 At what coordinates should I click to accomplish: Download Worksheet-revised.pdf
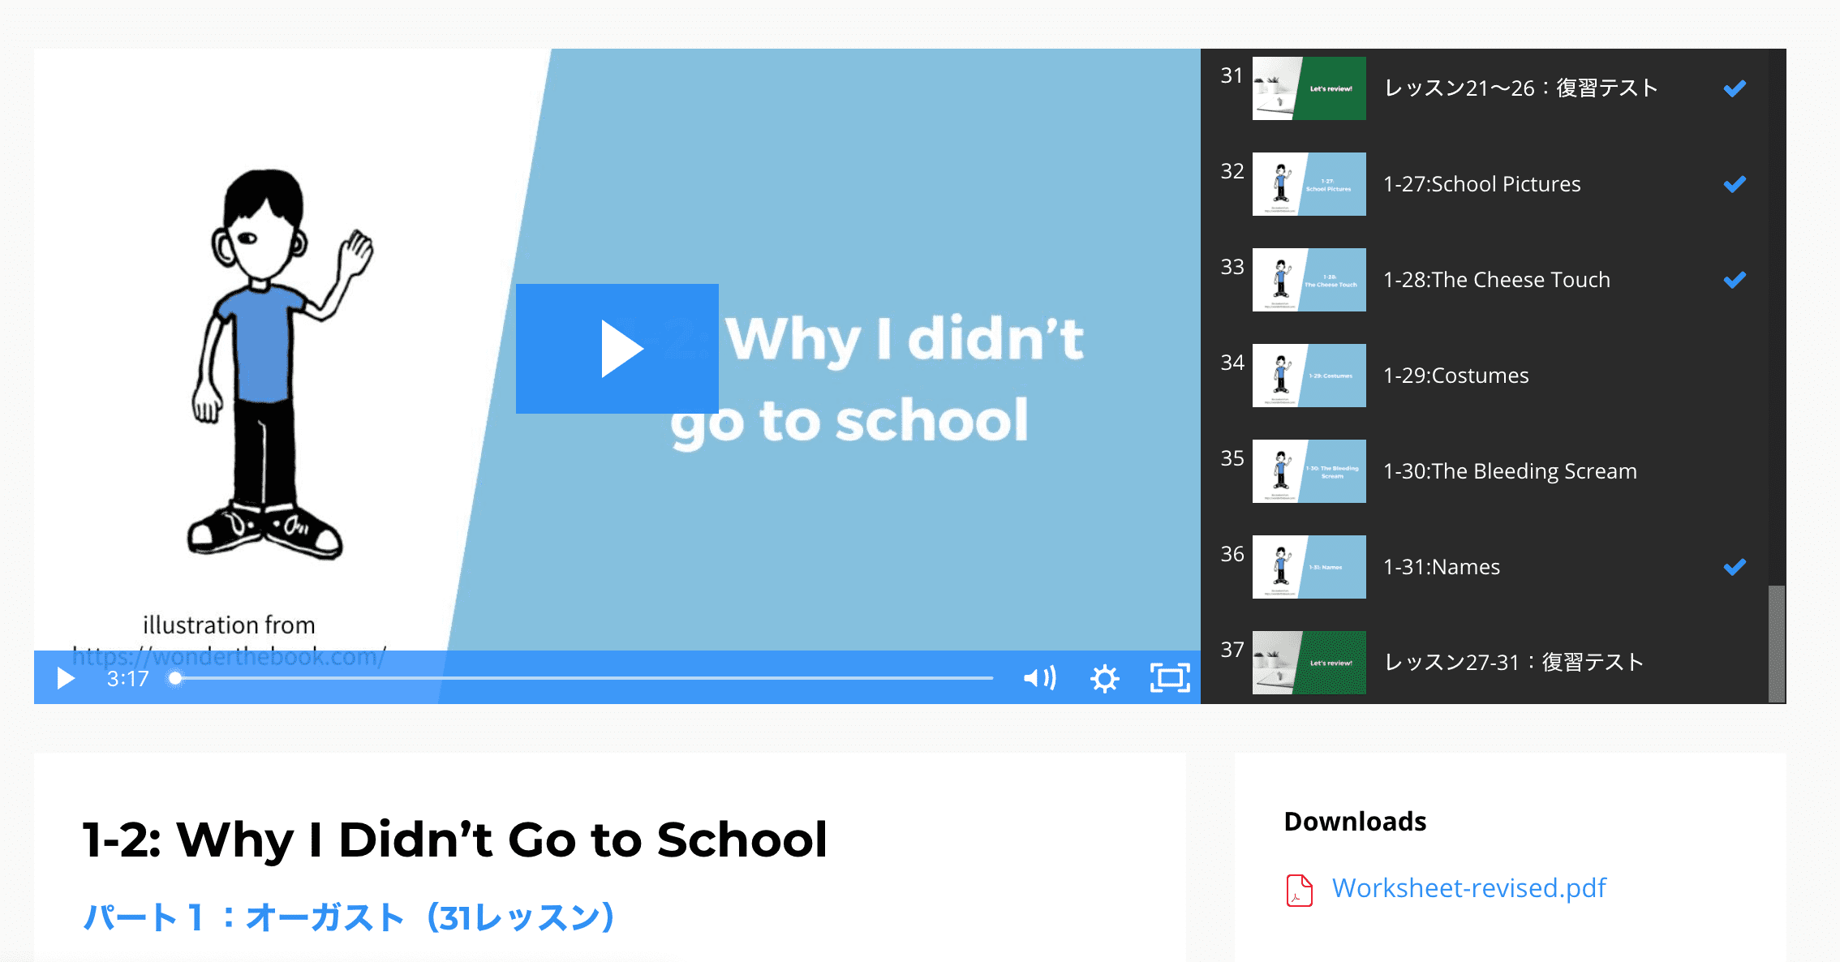1468,888
